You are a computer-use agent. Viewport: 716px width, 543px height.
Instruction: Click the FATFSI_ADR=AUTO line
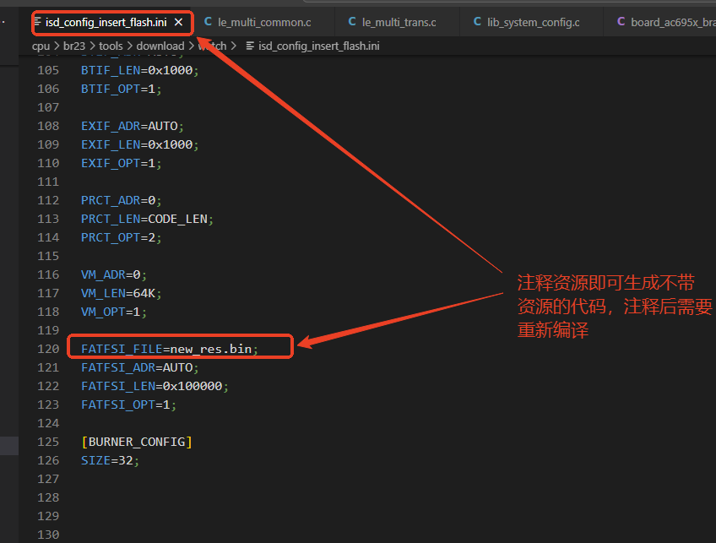click(x=139, y=367)
